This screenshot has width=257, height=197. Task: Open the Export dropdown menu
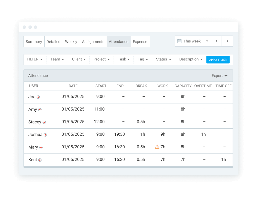point(220,76)
